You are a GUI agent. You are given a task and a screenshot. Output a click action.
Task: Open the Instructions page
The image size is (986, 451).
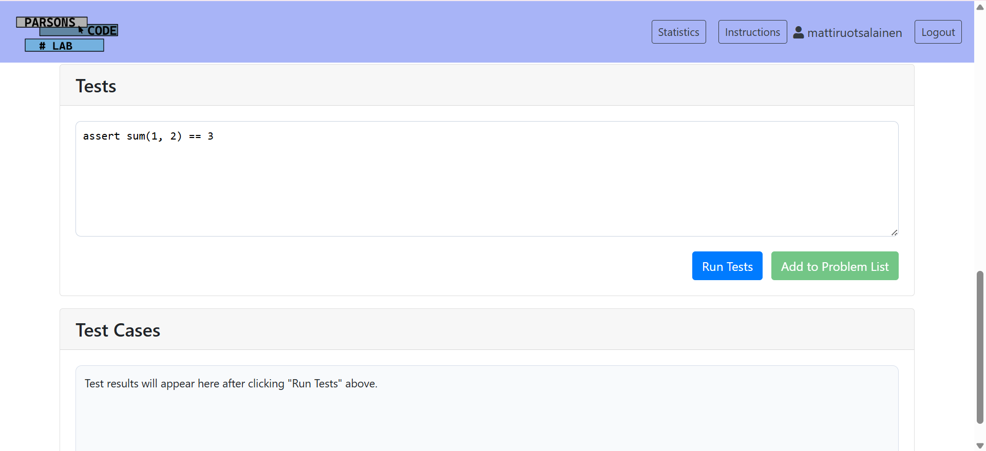(752, 32)
